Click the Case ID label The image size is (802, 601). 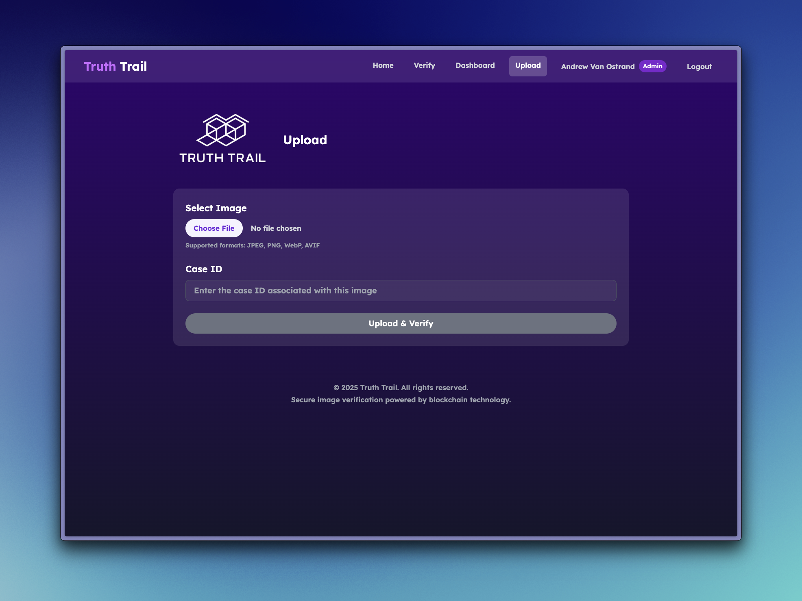[x=204, y=269]
